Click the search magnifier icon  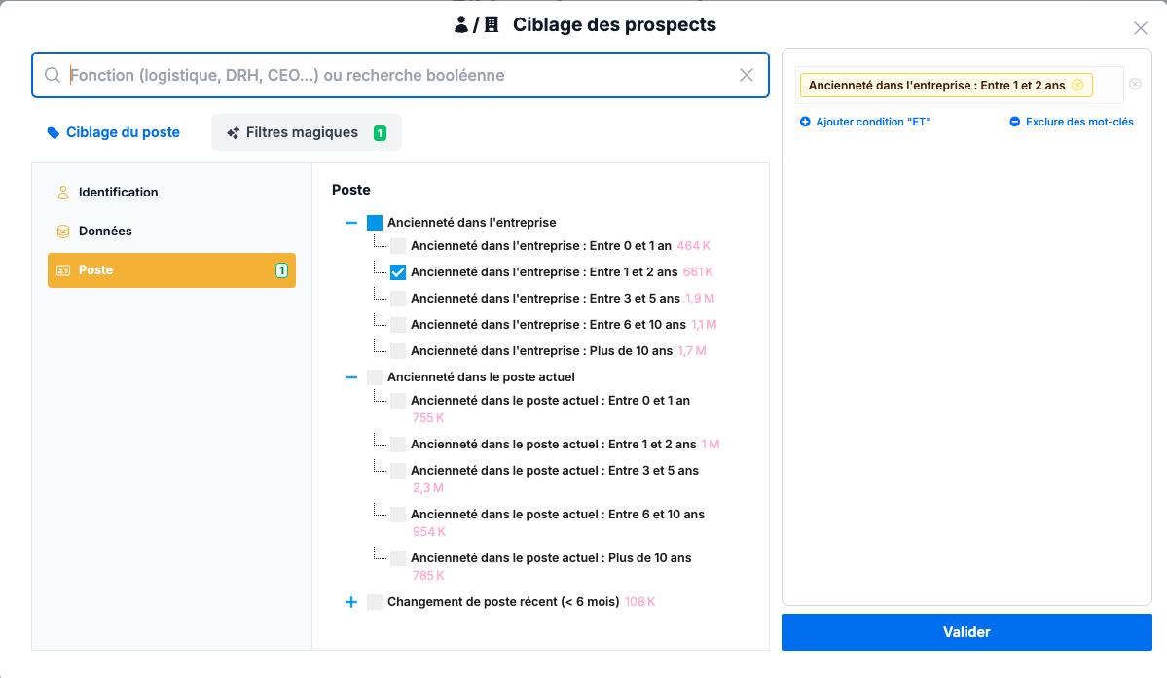tap(53, 75)
